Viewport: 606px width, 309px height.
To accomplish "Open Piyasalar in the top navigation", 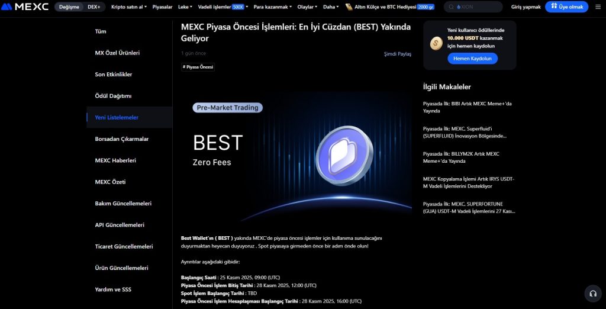I will (163, 7).
